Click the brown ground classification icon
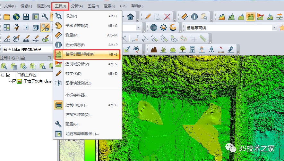The height and width of the screenshot is (161, 284). click(x=154, y=49)
